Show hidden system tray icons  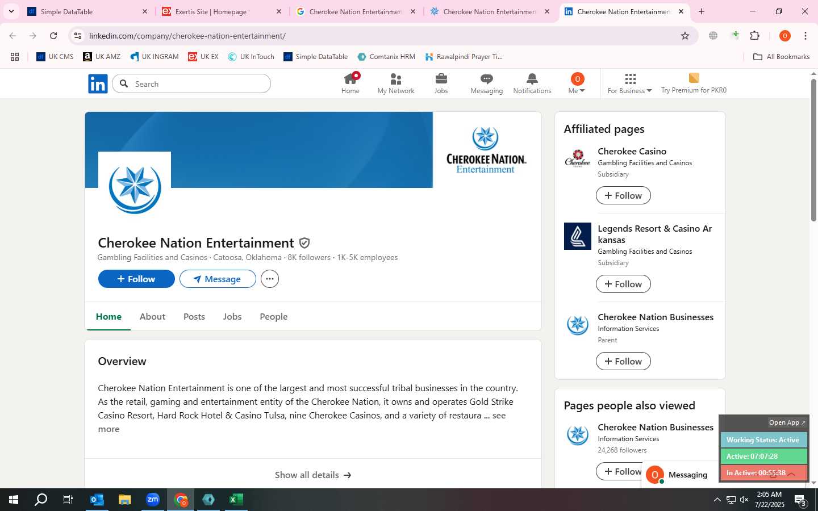click(717, 500)
